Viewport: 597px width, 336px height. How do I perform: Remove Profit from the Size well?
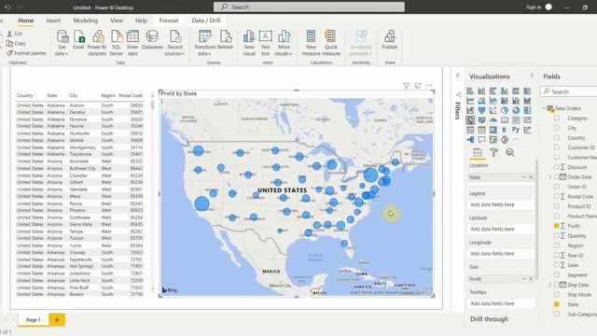(x=531, y=279)
